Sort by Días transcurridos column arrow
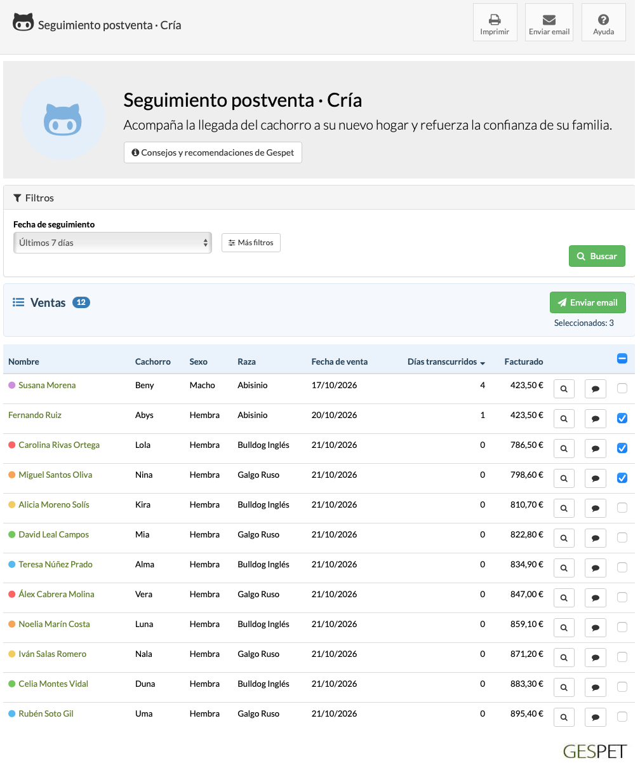This screenshot has width=640, height=777. tap(483, 363)
